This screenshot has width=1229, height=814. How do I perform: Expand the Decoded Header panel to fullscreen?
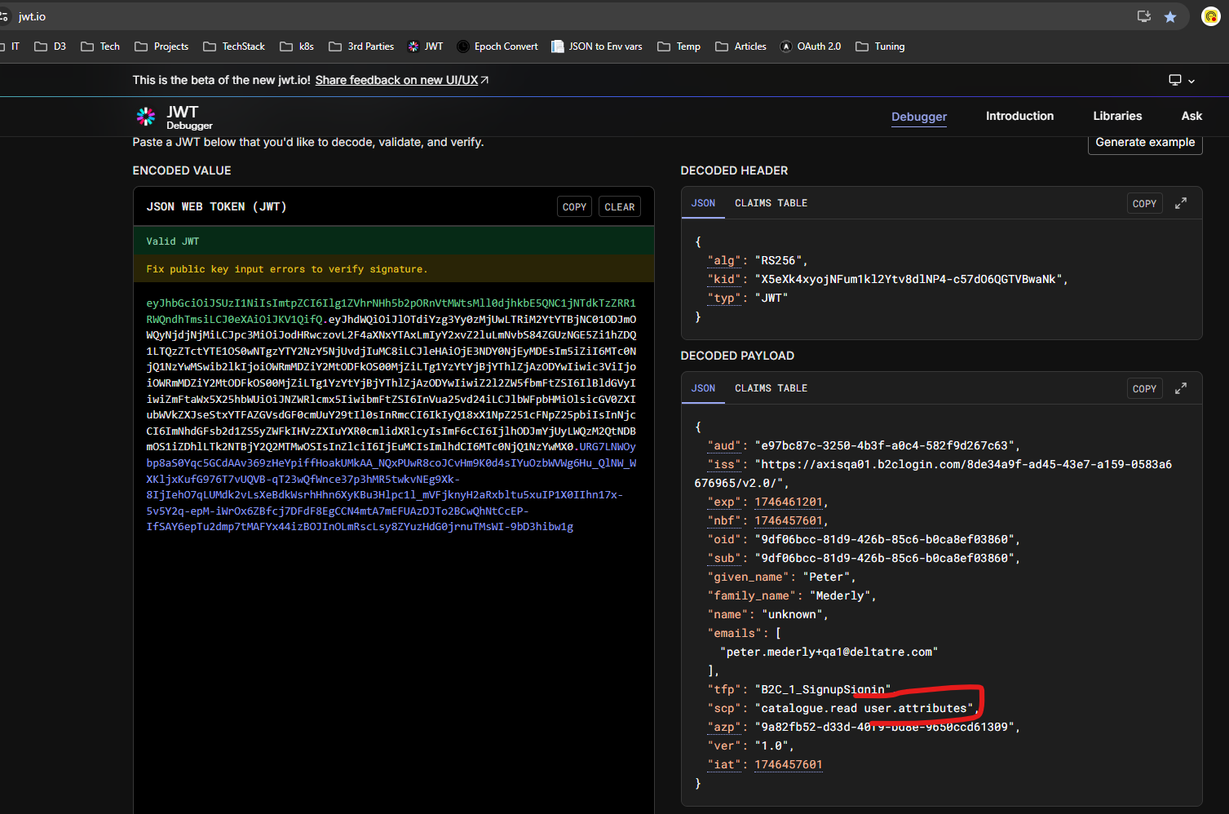[x=1181, y=203]
